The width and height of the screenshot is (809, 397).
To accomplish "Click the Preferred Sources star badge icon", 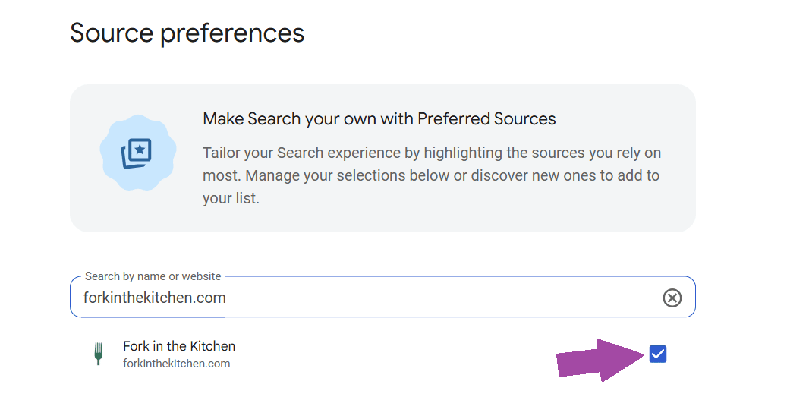I will 138,153.
